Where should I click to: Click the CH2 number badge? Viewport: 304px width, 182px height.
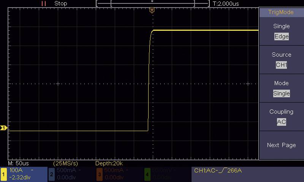pos(52,174)
